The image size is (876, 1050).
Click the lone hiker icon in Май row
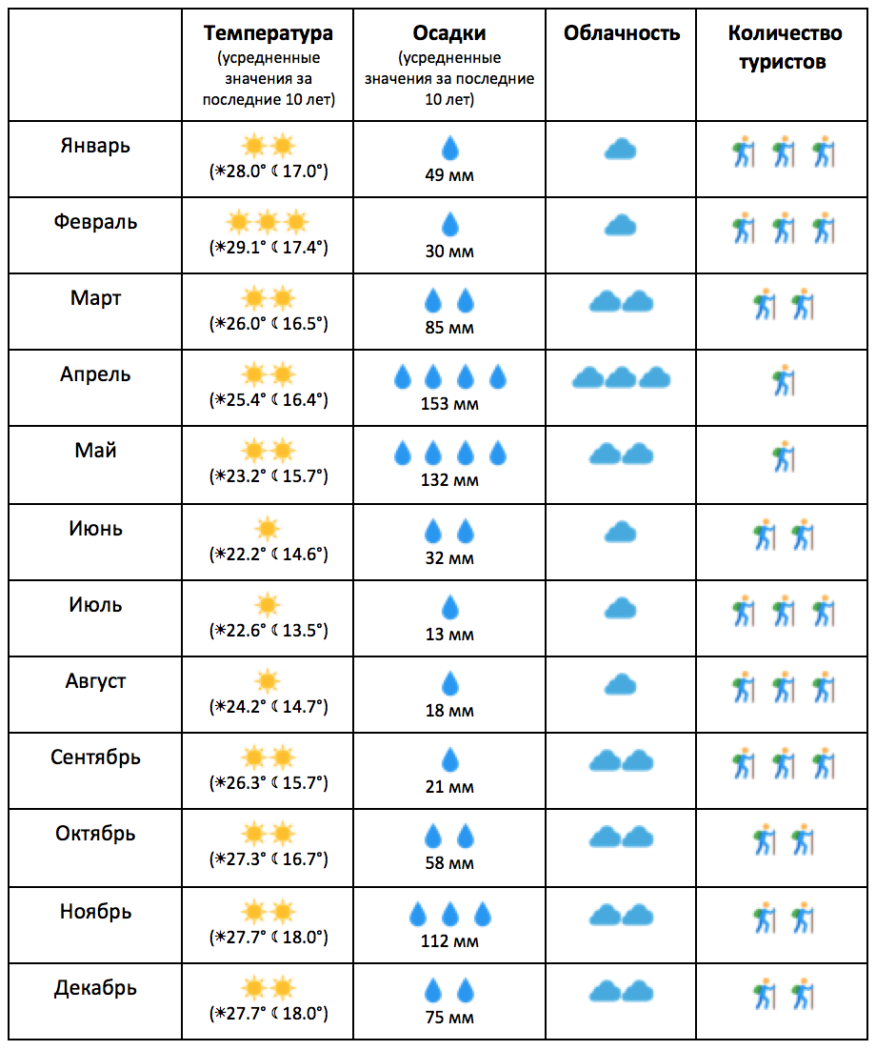click(x=783, y=456)
